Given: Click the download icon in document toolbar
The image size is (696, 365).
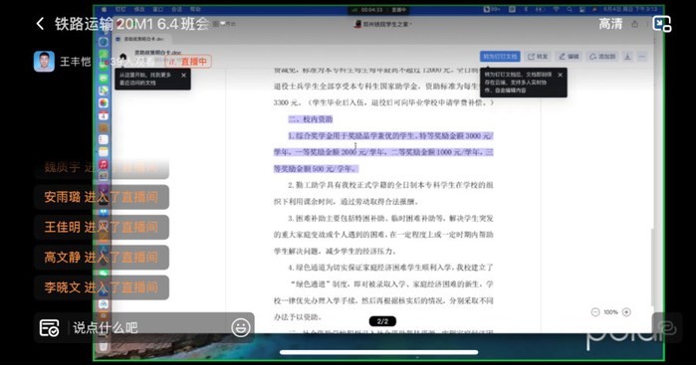Looking at the screenshot, I should coord(627,57).
